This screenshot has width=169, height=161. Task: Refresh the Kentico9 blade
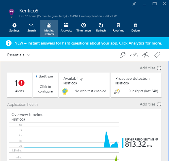101,27
